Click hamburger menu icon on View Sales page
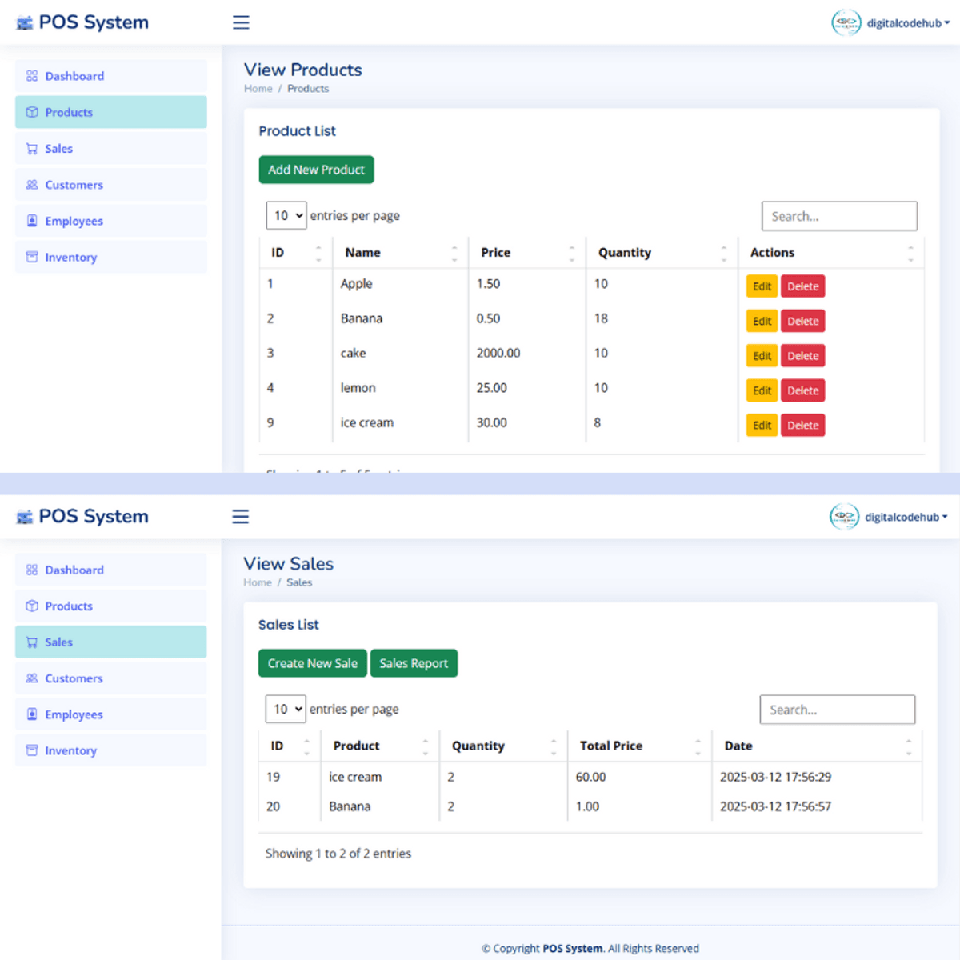Image resolution: width=960 pixels, height=960 pixels. 240,517
